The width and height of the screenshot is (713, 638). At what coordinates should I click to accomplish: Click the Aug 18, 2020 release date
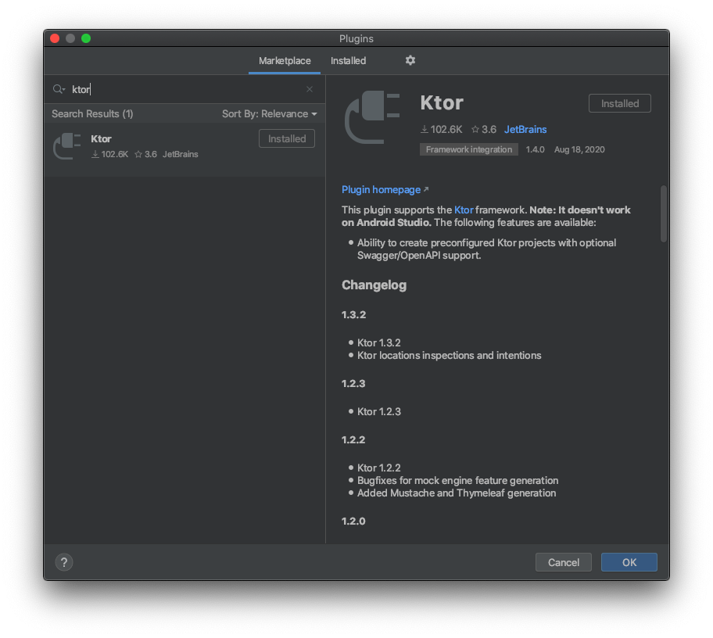tap(579, 149)
